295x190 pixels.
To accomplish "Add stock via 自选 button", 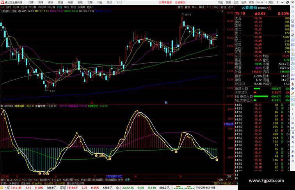I will [x=223, y=7].
